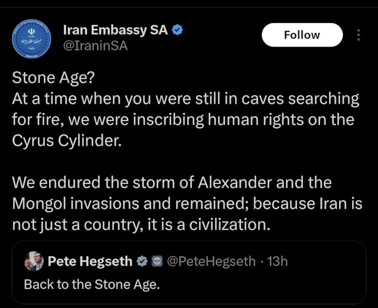Click the affiliation badge beside Pete Hegseth
378x308 pixels.
[x=155, y=261]
